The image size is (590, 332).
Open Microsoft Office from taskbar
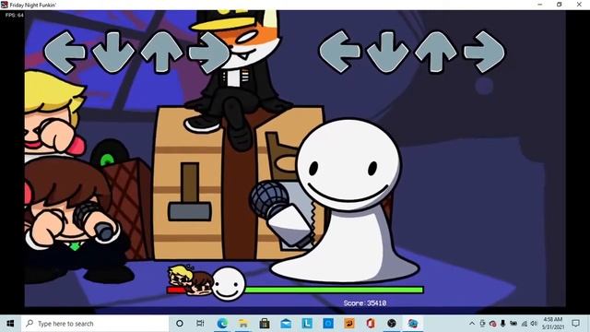371,324
